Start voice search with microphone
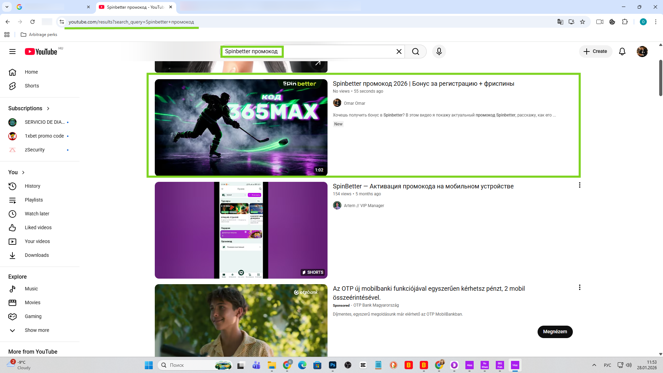Screen dimensions: 663x373 tap(439, 52)
